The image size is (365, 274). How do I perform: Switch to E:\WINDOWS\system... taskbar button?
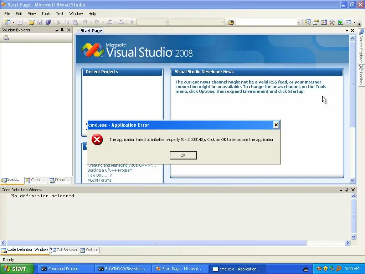point(123,269)
